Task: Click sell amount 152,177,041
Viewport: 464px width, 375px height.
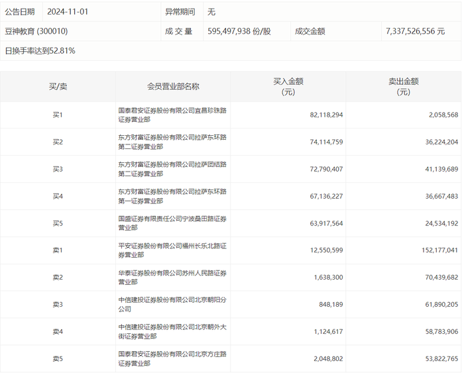Action: [x=439, y=250]
